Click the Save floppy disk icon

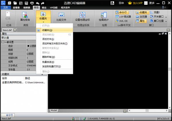pyautogui.click(x=21, y=3)
